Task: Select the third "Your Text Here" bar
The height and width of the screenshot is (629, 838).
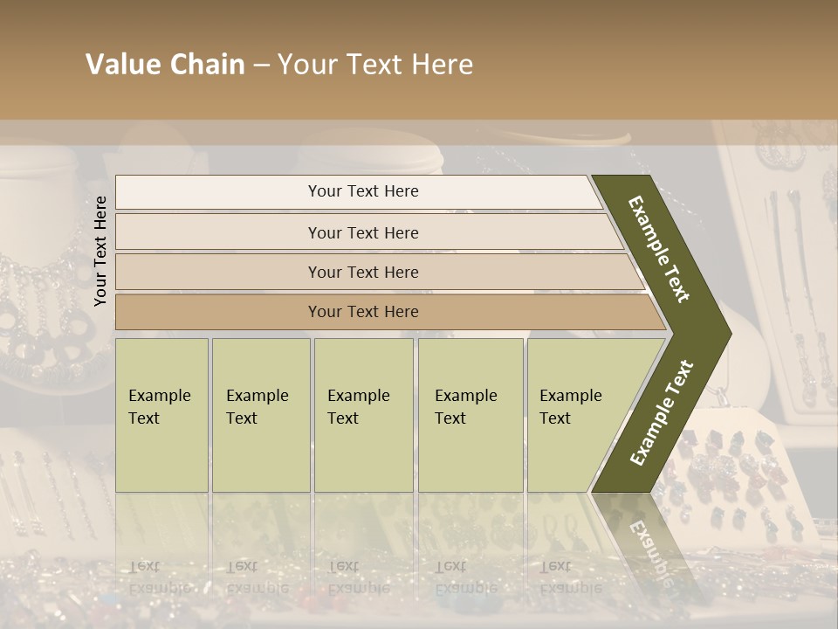Action: pos(362,272)
